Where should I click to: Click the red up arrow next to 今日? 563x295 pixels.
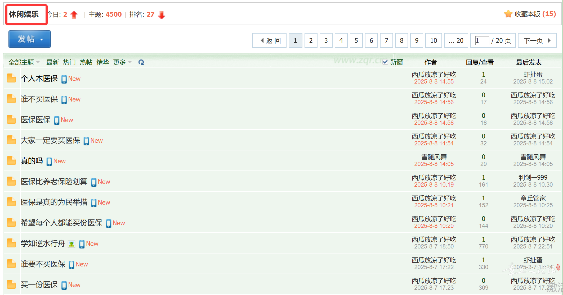point(74,15)
